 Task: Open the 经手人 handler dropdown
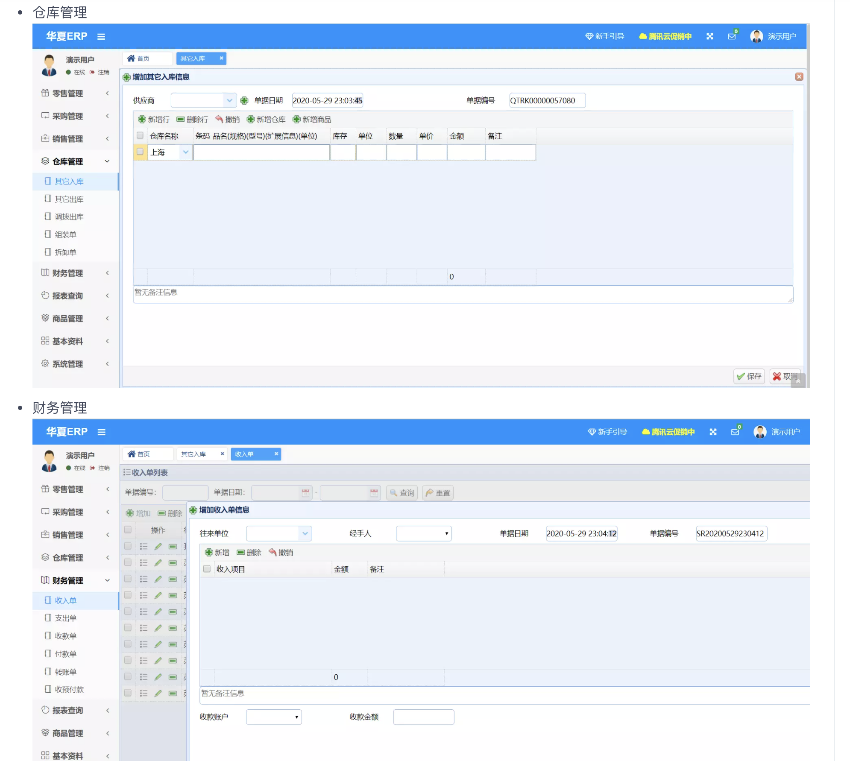click(423, 533)
